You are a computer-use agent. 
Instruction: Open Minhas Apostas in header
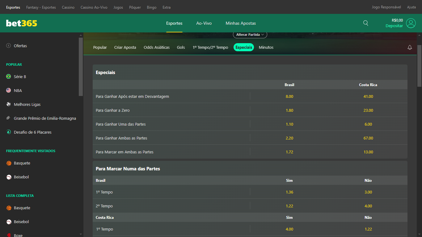[241, 23]
